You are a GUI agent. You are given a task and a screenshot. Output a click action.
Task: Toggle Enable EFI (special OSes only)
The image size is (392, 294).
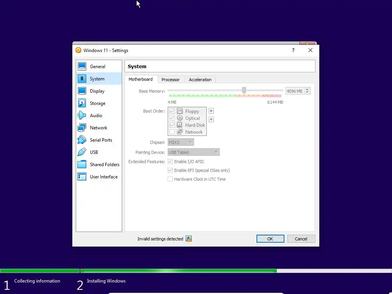tap(170, 170)
